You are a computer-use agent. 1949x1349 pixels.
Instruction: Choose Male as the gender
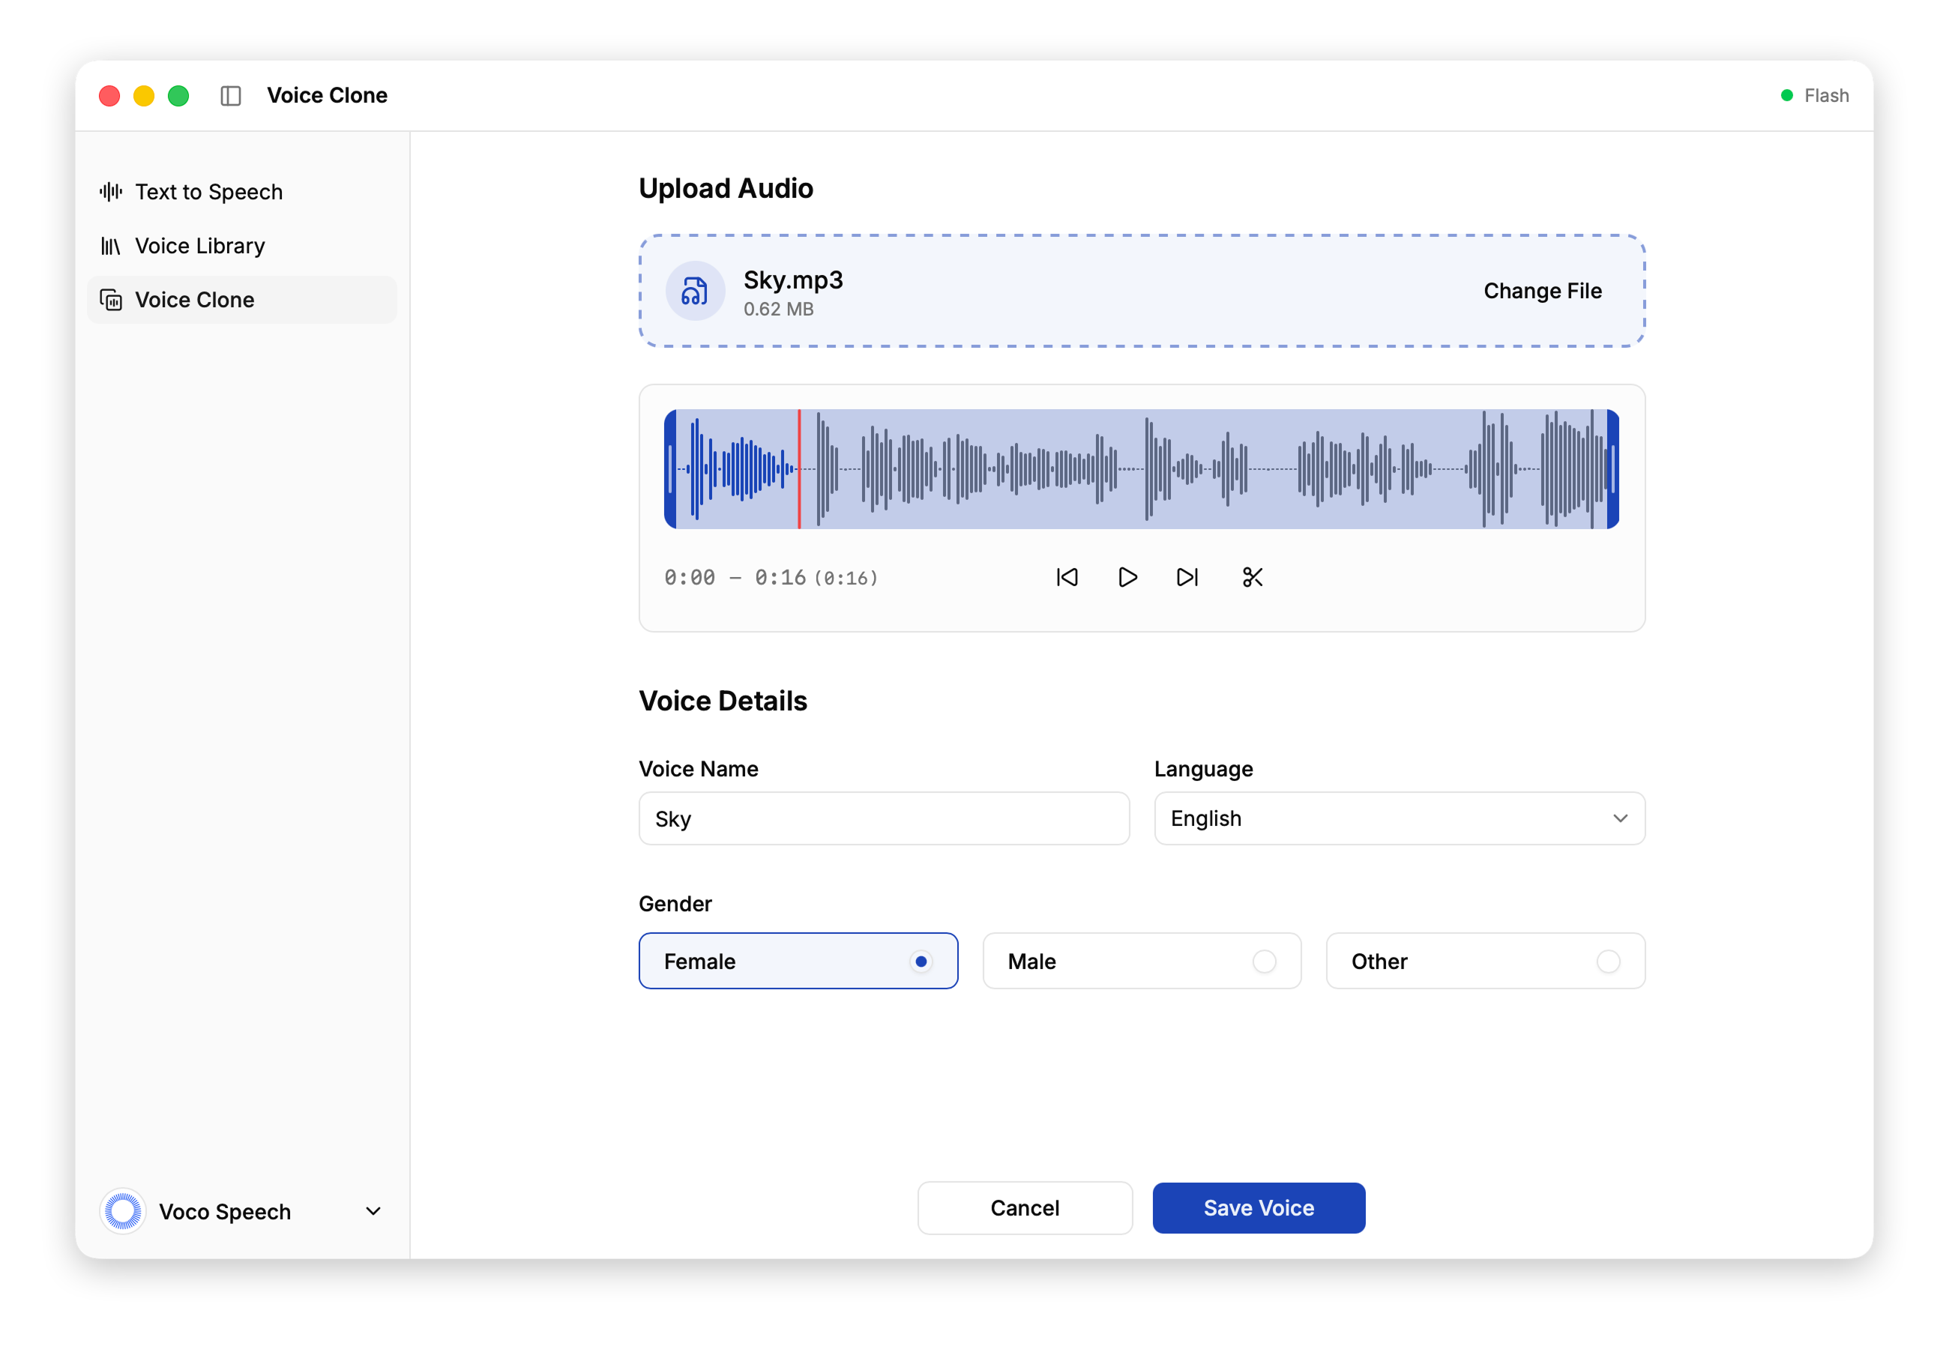1141,961
